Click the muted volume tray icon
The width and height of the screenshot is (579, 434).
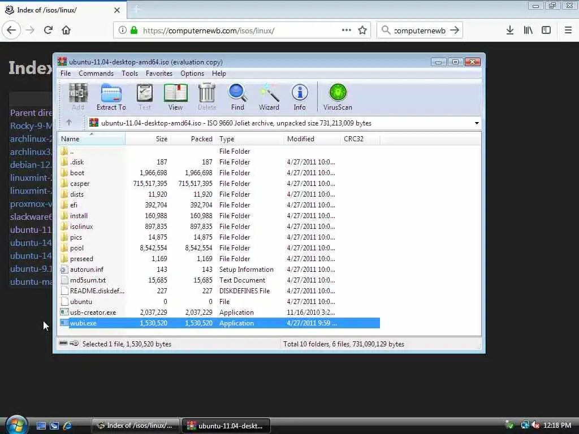tap(535, 425)
